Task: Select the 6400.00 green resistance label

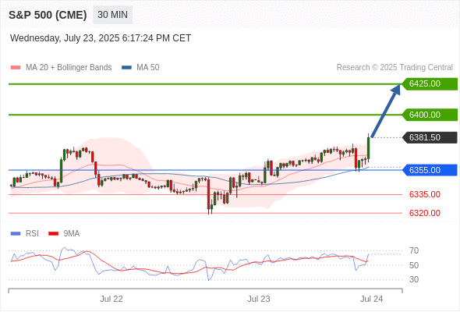Action: pyautogui.click(x=430, y=115)
